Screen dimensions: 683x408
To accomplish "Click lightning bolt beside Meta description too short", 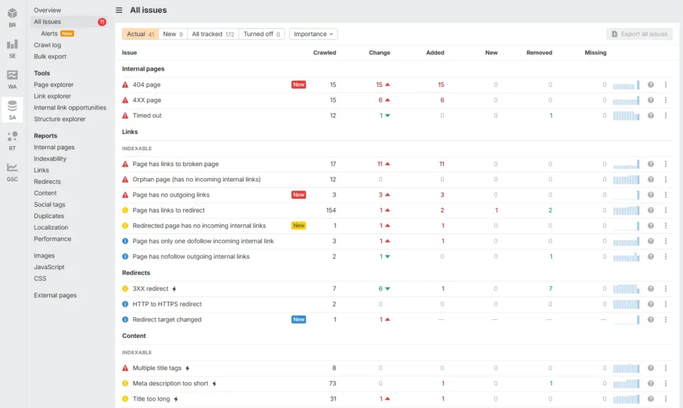I will [x=214, y=383].
